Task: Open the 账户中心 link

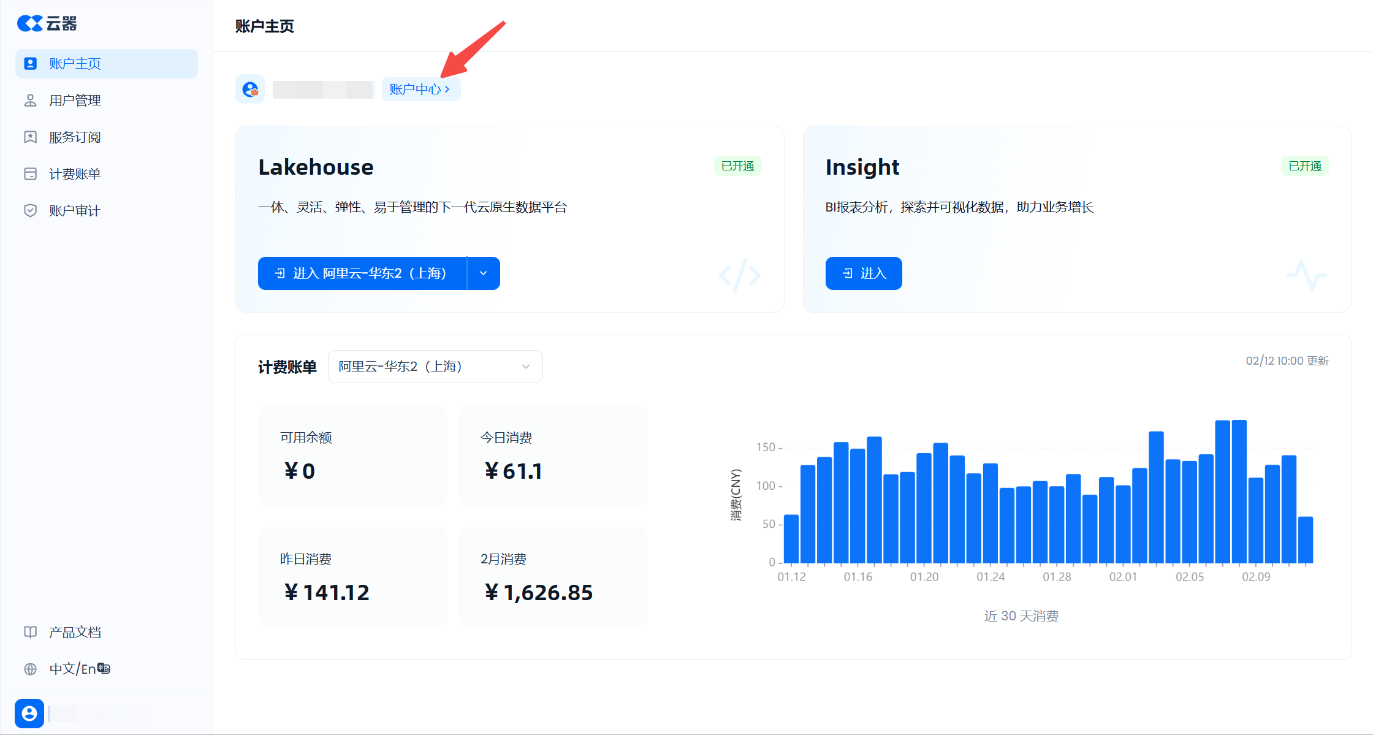Action: (x=420, y=89)
